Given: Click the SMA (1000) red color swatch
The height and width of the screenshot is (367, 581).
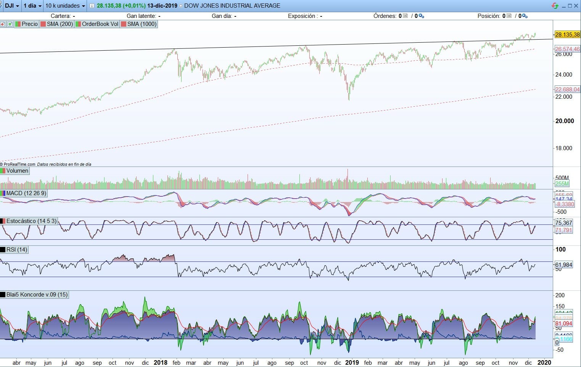Looking at the screenshot, I should point(124,24).
